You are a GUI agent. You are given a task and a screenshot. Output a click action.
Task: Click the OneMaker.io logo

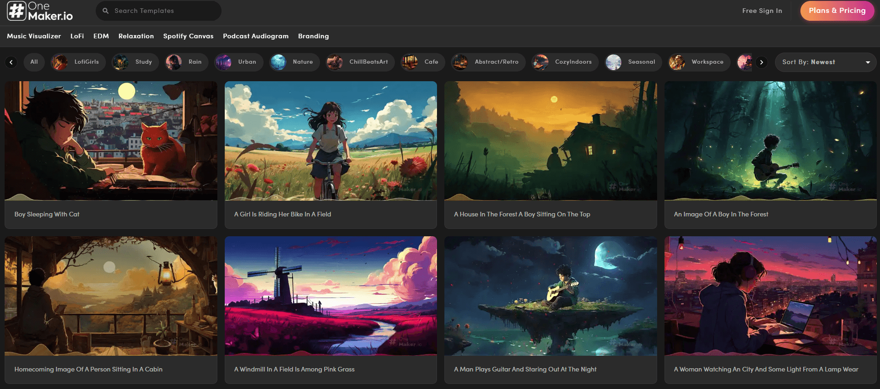[40, 11]
